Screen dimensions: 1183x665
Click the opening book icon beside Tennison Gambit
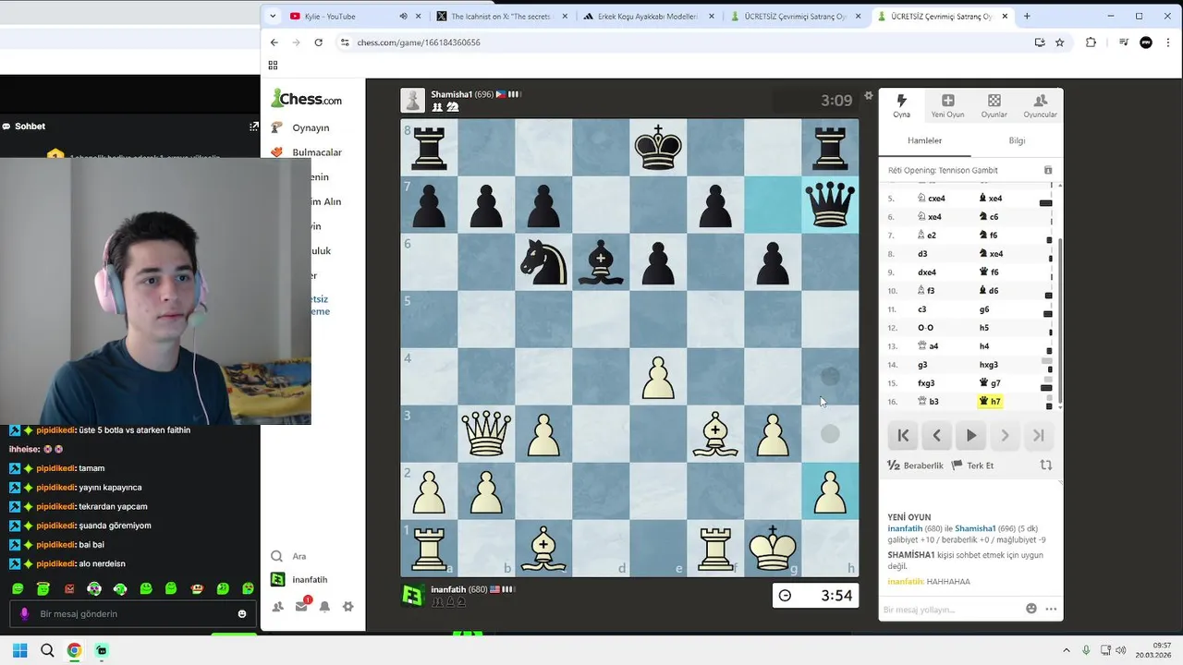(1048, 170)
